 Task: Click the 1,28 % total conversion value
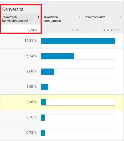[32, 30]
